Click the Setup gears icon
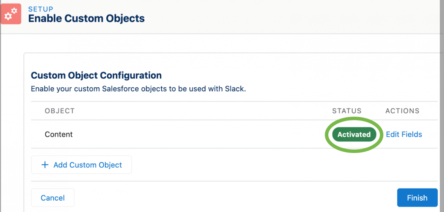 click(11, 14)
